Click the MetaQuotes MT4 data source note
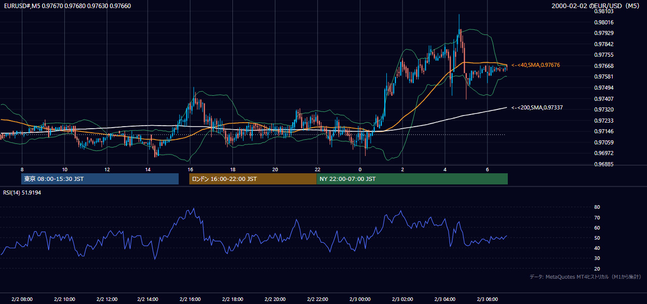The image size is (647, 304). pyautogui.click(x=586, y=277)
